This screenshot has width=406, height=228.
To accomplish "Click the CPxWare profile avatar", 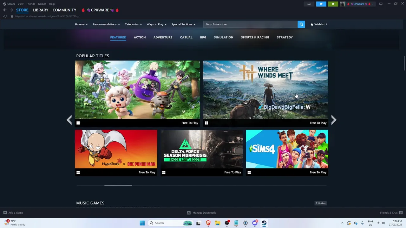I will pos(343,4).
